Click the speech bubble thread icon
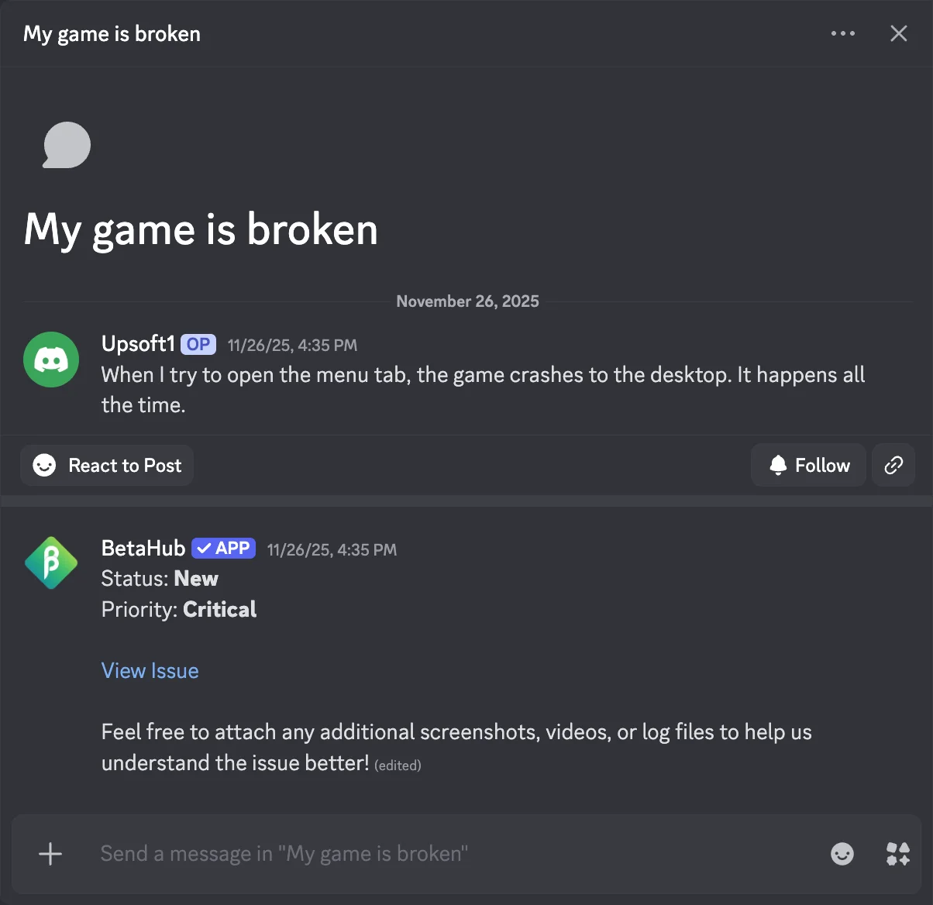Screen dimensions: 933x905 [x=66, y=145]
